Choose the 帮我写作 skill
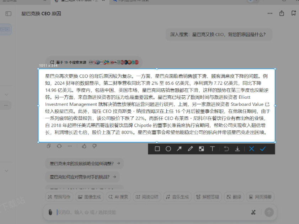Image resolution: width=299 pixels, height=224 pixels. (59, 197)
